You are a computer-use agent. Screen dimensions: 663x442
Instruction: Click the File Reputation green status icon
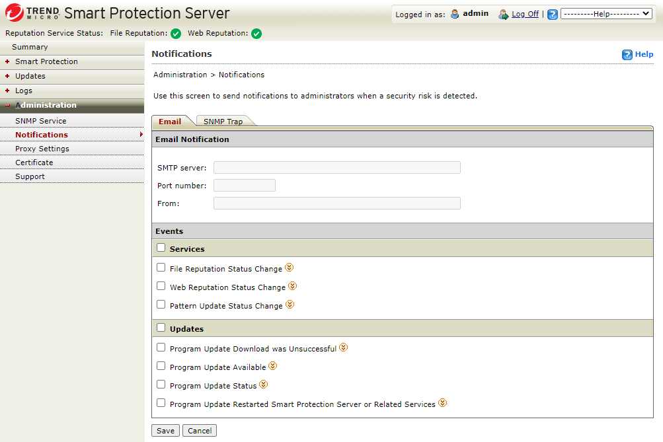(x=176, y=34)
